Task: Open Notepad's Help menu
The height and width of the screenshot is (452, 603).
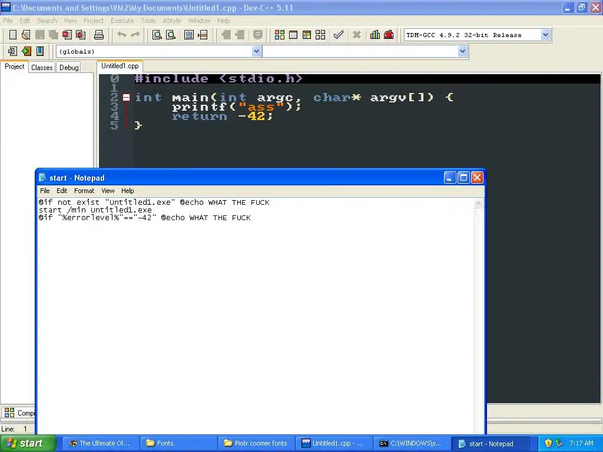Action: (x=127, y=191)
